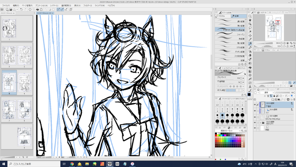Pick brush size 3 preset
Screen dimensions: 296x167
click(x=242, y=104)
